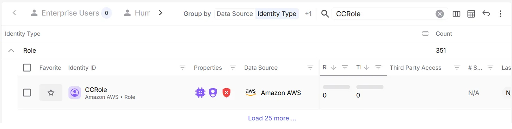Collapse the Role group
This screenshot has height=129, width=512.
(x=11, y=51)
